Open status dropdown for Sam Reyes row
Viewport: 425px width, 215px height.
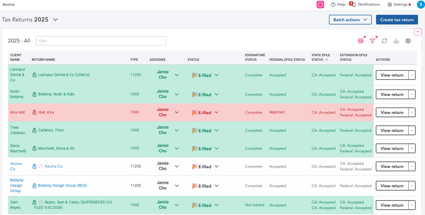pos(216,205)
